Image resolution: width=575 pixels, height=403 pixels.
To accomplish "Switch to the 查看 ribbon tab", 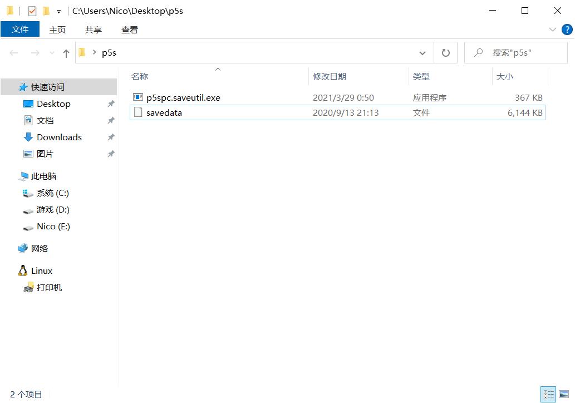I will tap(130, 30).
